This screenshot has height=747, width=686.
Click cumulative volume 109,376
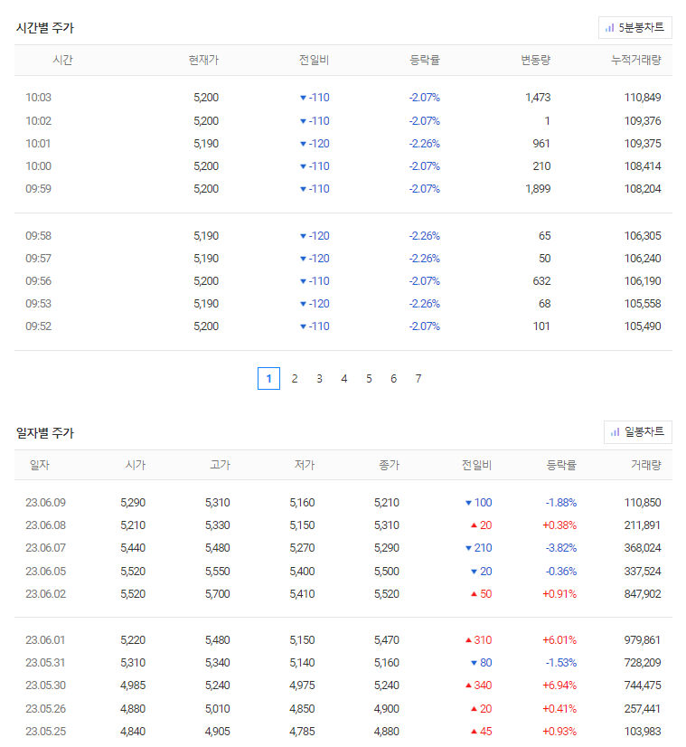[643, 121]
